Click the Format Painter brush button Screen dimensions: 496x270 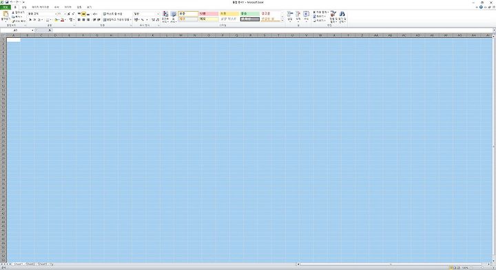tap(19, 21)
